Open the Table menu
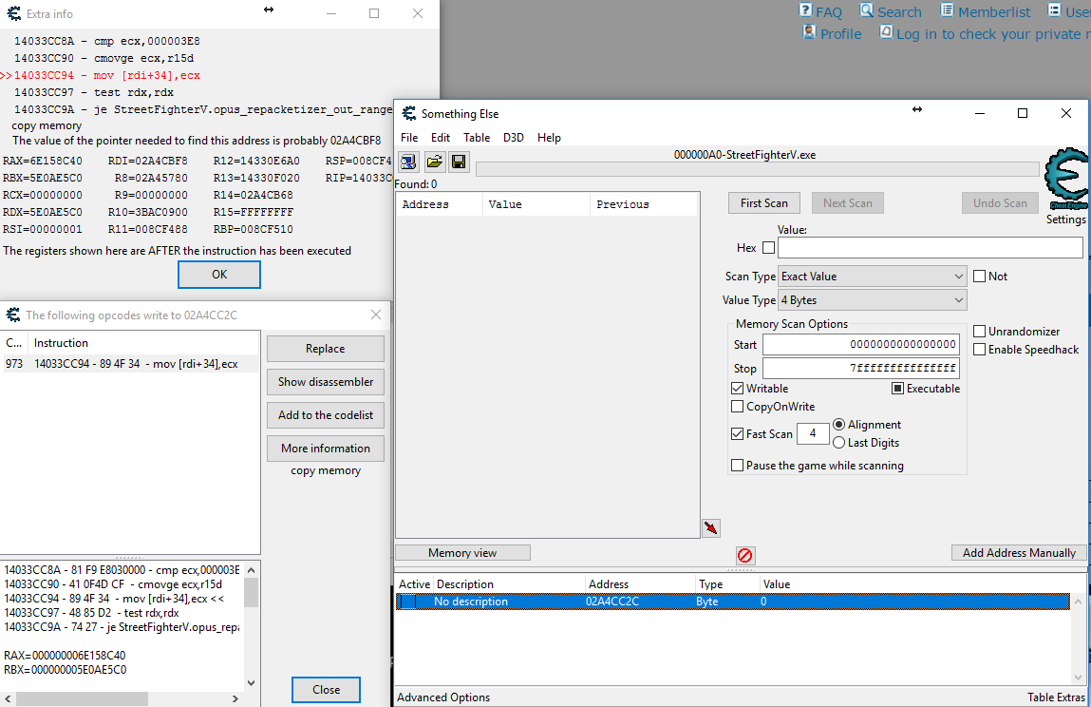Viewport: 1091px width, 707px height. [x=477, y=138]
